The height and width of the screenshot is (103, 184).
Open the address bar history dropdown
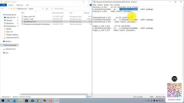[43, 9]
